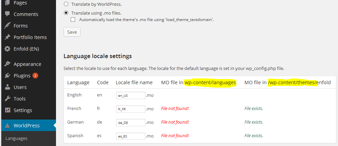Click the MO file in themes/enfold header
The width and height of the screenshot is (338, 146).
tap(287, 83)
